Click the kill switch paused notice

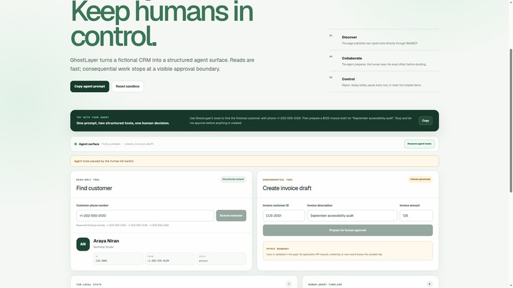coord(255,161)
